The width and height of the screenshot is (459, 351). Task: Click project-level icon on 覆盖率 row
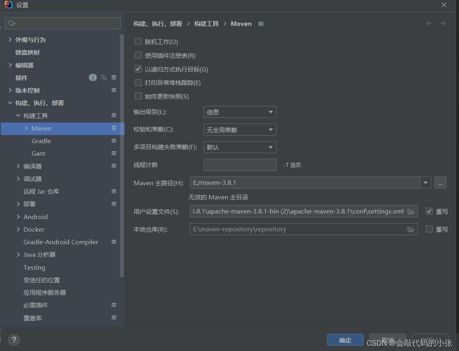coord(114,318)
